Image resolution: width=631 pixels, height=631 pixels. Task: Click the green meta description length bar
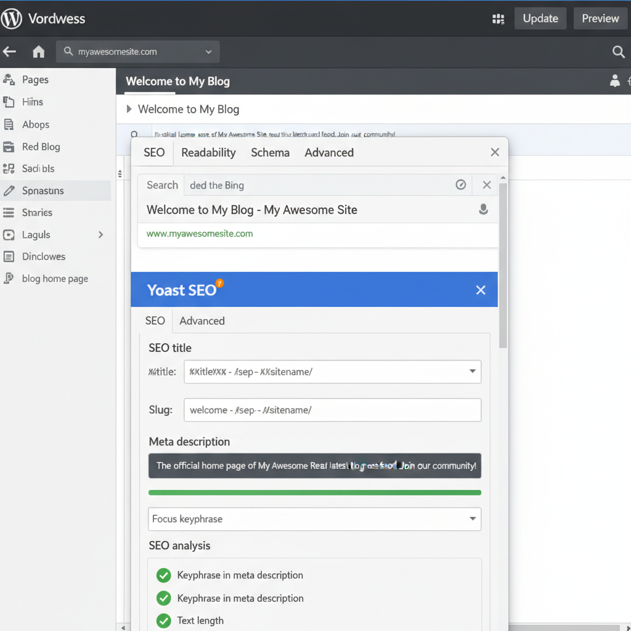point(314,492)
